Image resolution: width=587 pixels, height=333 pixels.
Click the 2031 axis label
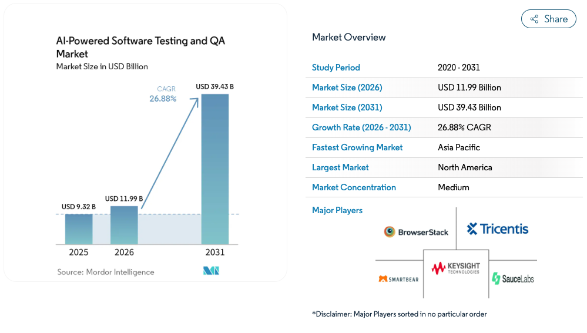(x=215, y=252)
